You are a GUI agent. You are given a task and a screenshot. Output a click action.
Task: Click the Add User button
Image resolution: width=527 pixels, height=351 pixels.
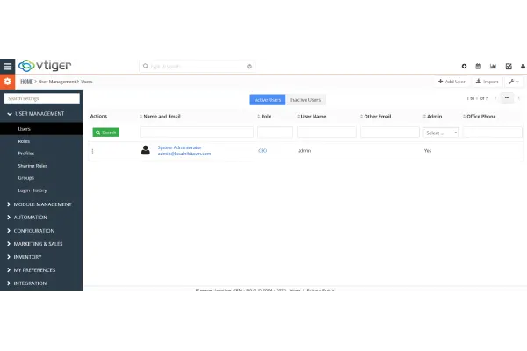click(452, 82)
